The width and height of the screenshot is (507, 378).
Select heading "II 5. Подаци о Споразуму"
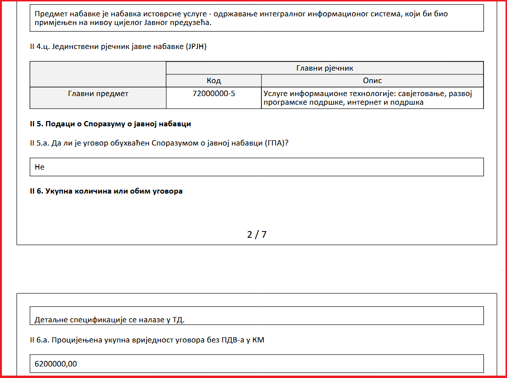tap(111, 124)
